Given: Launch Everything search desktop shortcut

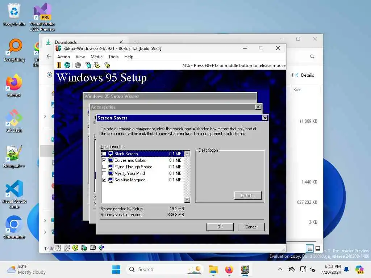Looking at the screenshot, I should (14, 50).
